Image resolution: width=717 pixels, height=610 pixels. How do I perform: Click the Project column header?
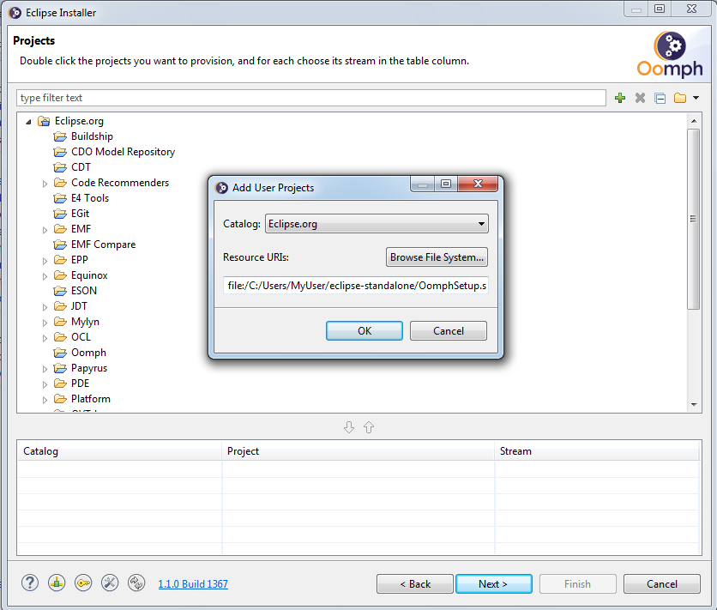click(358, 451)
